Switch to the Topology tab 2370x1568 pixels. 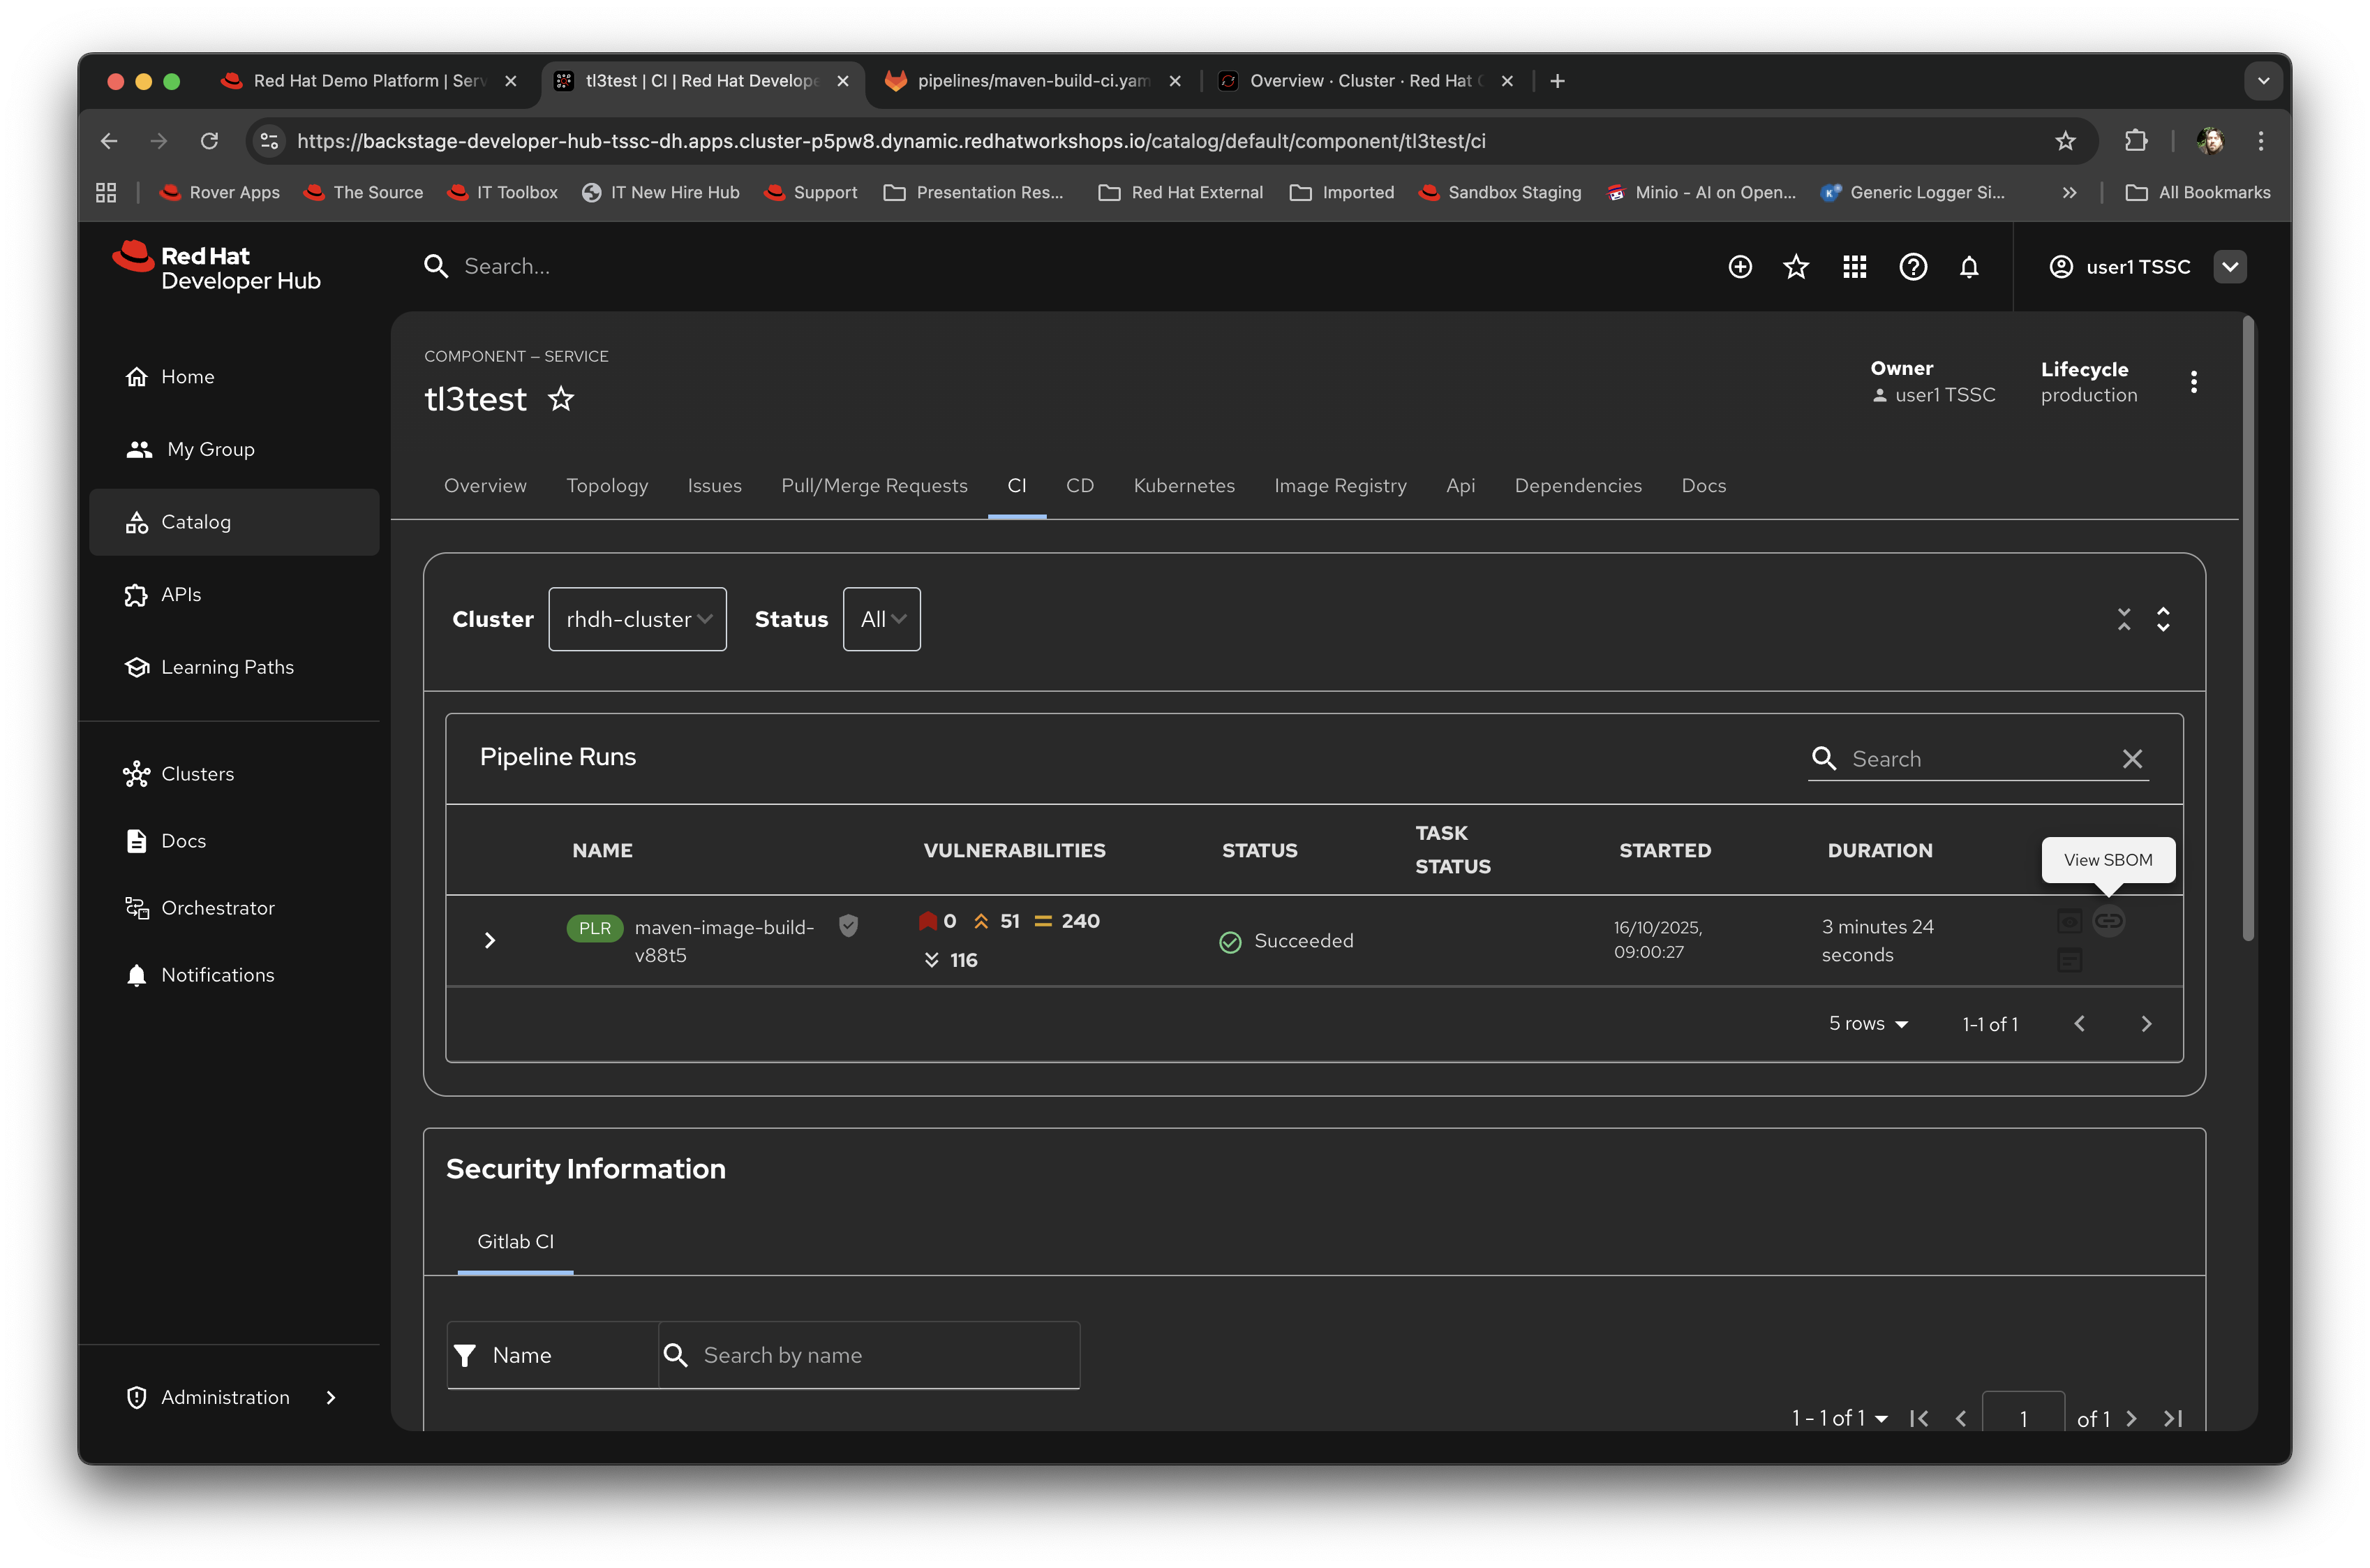[x=606, y=486]
